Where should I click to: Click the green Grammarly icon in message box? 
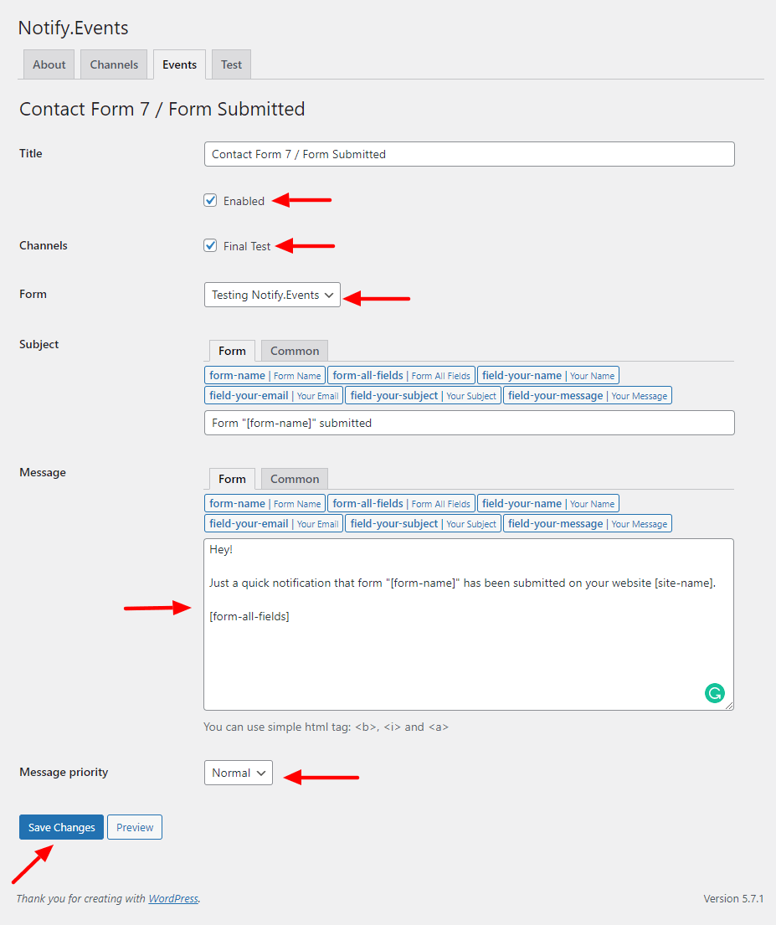pyautogui.click(x=715, y=693)
